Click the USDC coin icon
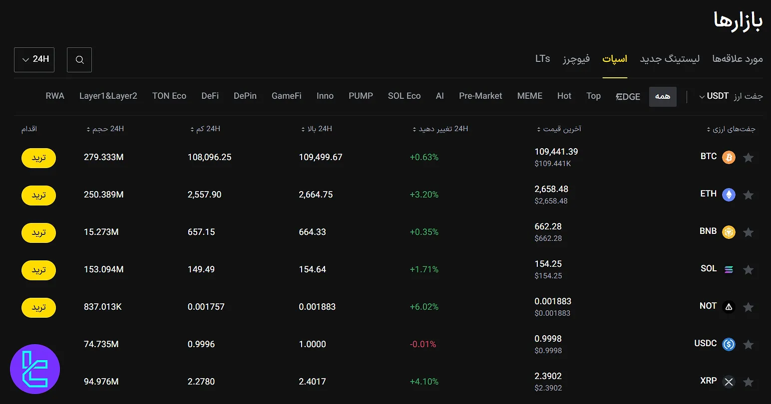Screen dimensions: 771x404 [x=729, y=345]
